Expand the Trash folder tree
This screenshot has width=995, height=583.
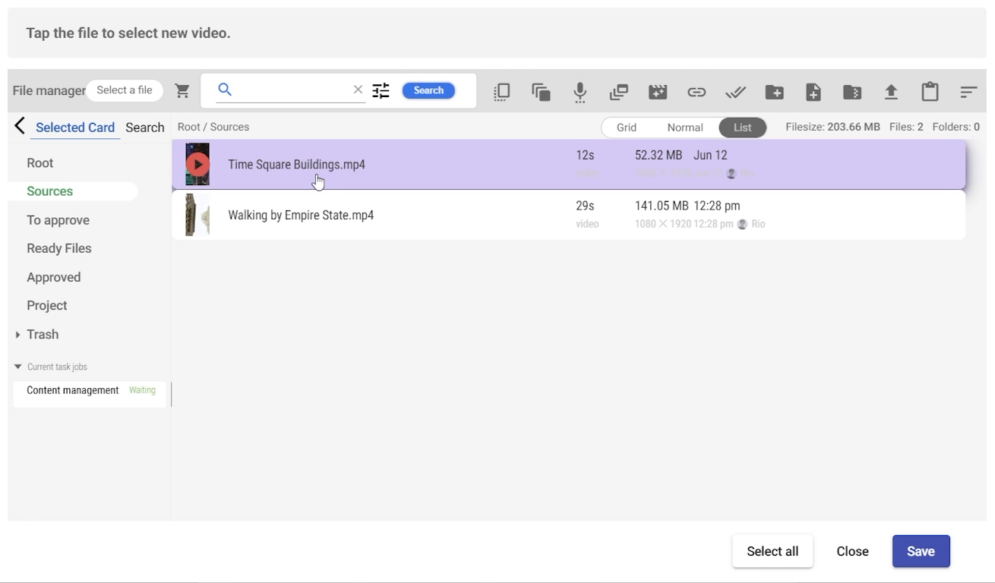pos(18,335)
